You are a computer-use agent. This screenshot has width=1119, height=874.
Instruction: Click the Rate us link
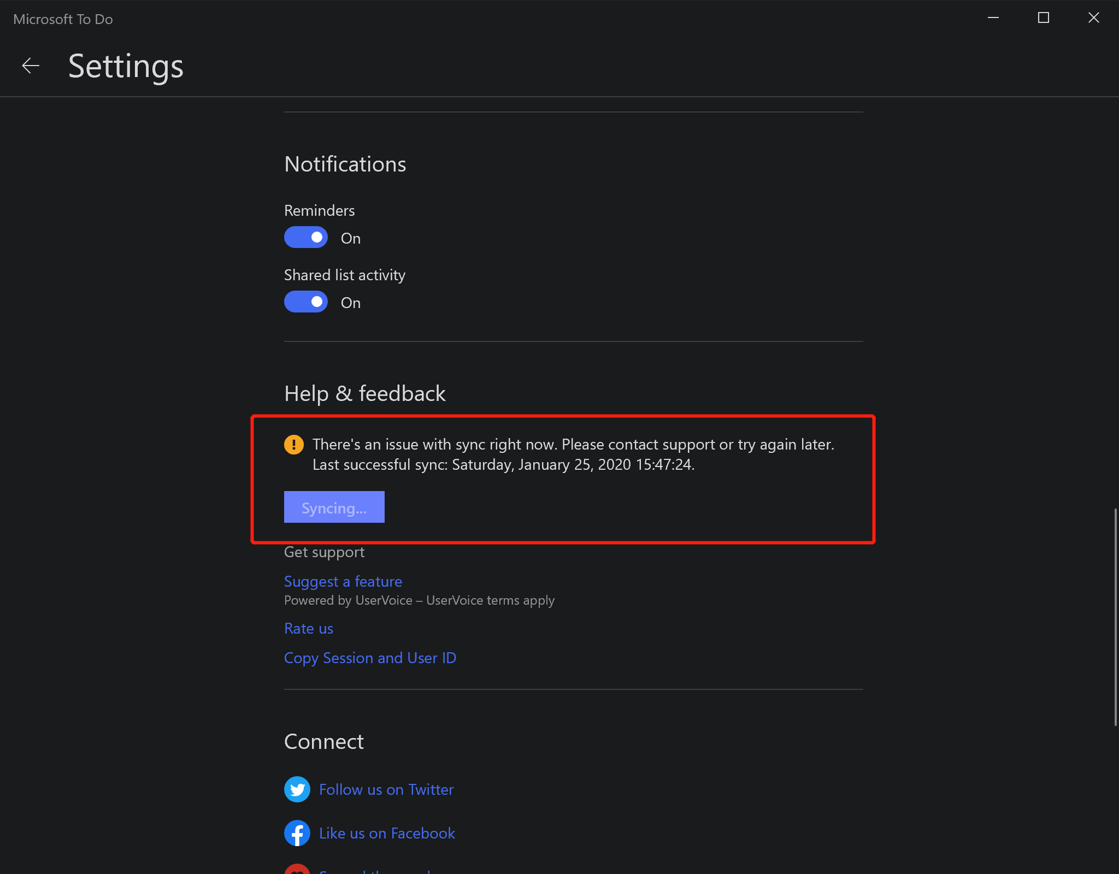coord(308,629)
